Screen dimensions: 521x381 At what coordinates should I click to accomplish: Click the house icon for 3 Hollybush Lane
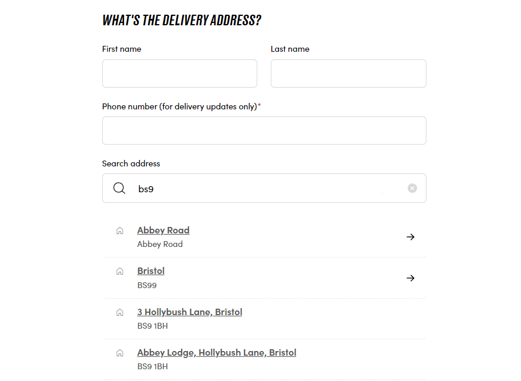(x=120, y=312)
